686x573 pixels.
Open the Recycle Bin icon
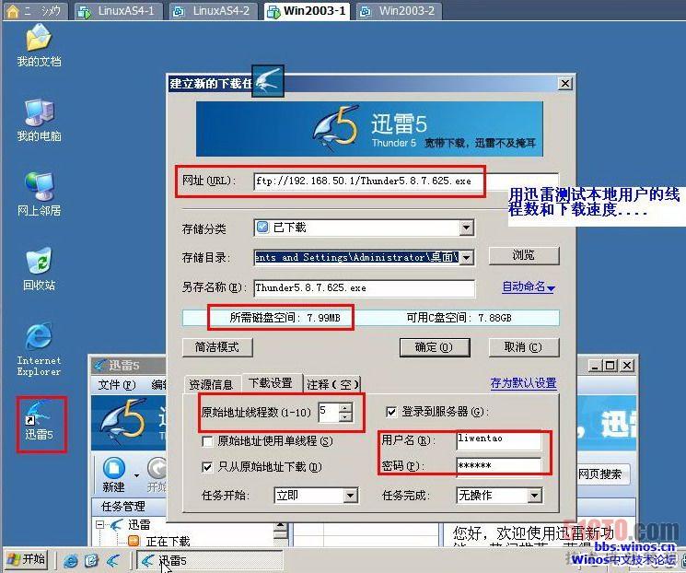coord(39,269)
